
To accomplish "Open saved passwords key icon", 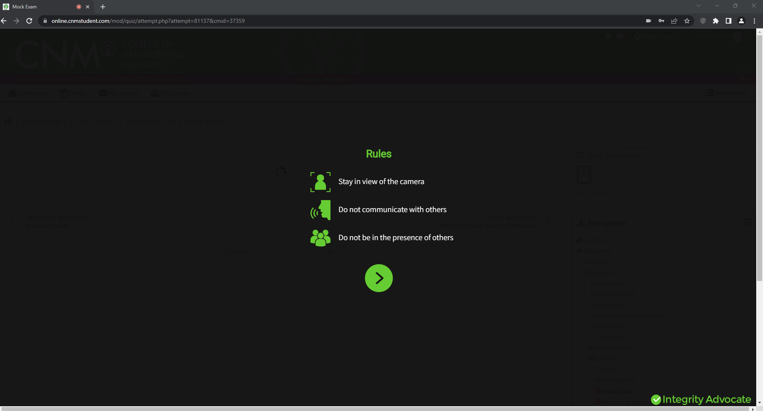I will (661, 21).
